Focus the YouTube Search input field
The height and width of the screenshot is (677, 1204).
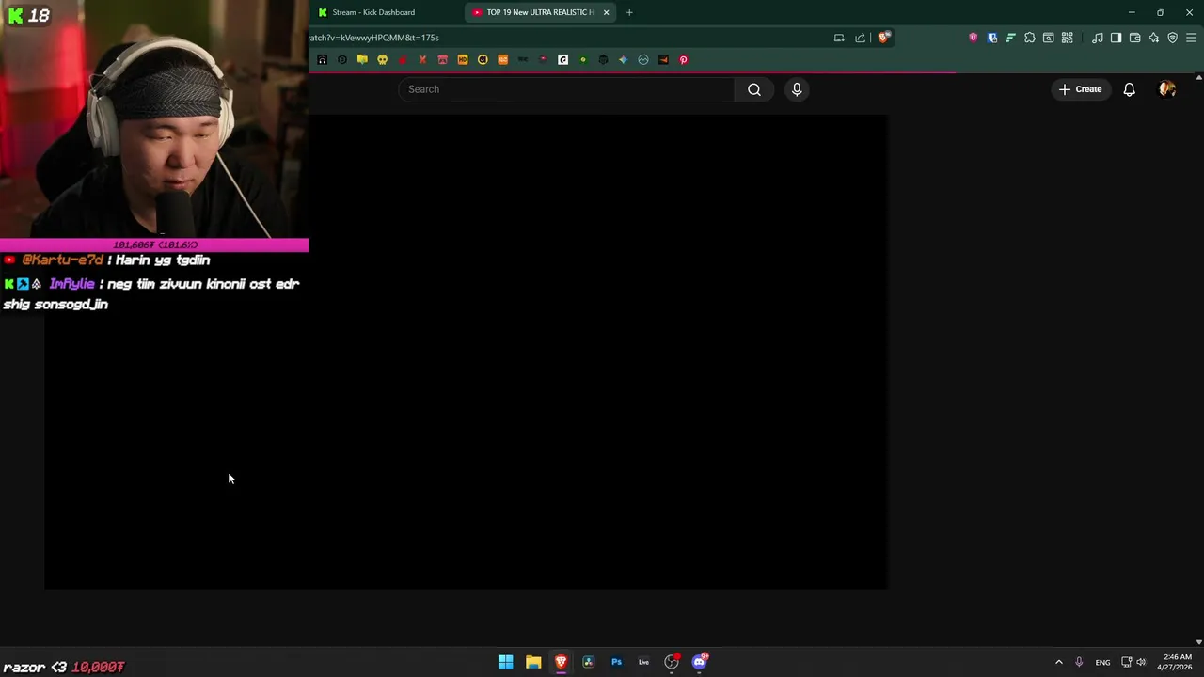pyautogui.click(x=567, y=89)
